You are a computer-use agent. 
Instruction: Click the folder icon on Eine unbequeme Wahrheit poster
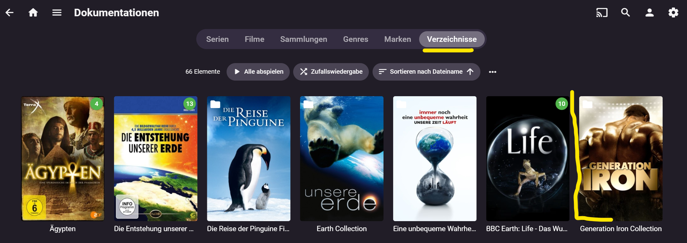point(401,104)
